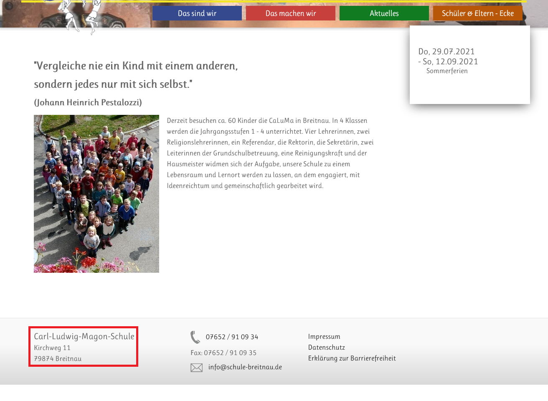Click the telephone handset icon
548x401 pixels.
point(195,337)
